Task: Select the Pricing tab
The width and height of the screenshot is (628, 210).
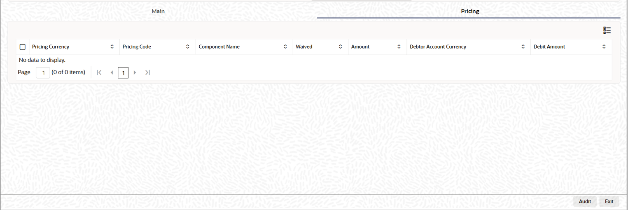Action: [470, 11]
